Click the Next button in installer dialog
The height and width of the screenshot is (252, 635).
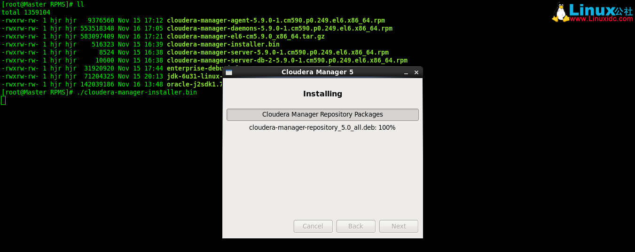click(399, 226)
